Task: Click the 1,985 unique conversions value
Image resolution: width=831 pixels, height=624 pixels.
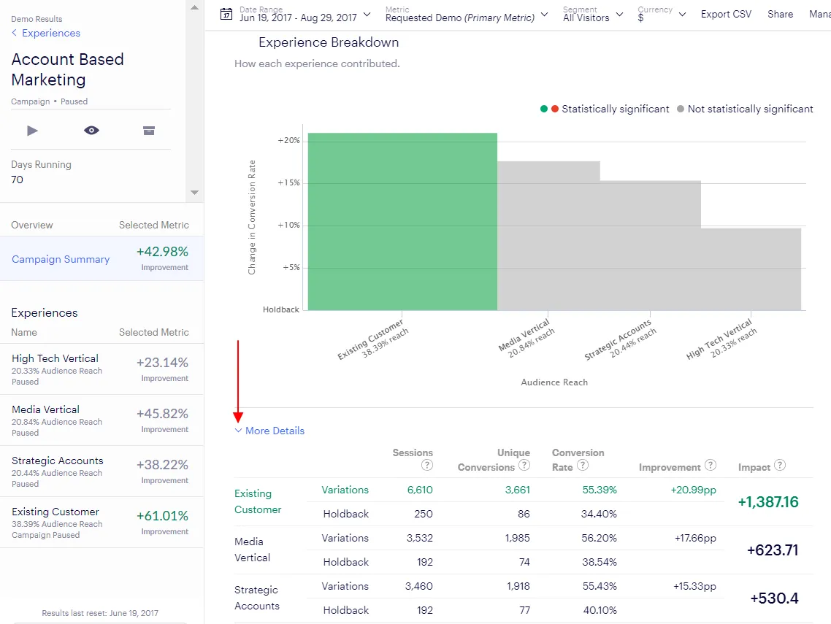Action: 517,538
